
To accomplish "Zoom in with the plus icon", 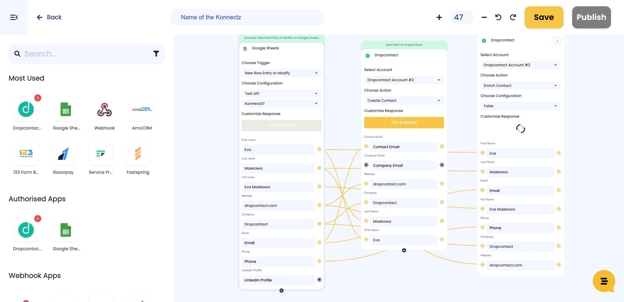I will pyautogui.click(x=439, y=17).
